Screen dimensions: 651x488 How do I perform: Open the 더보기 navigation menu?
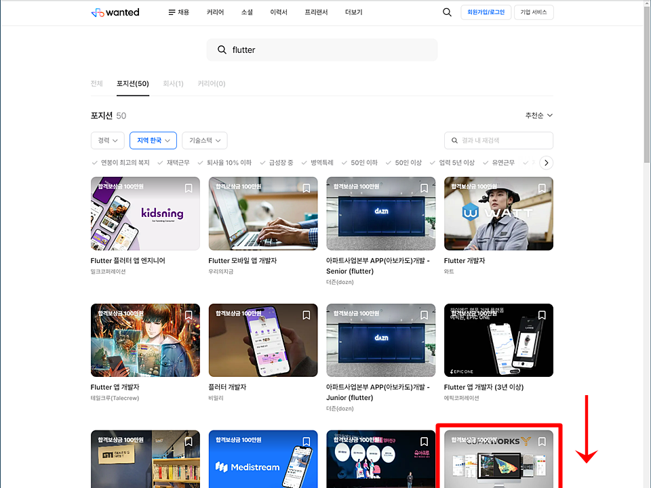pyautogui.click(x=354, y=12)
